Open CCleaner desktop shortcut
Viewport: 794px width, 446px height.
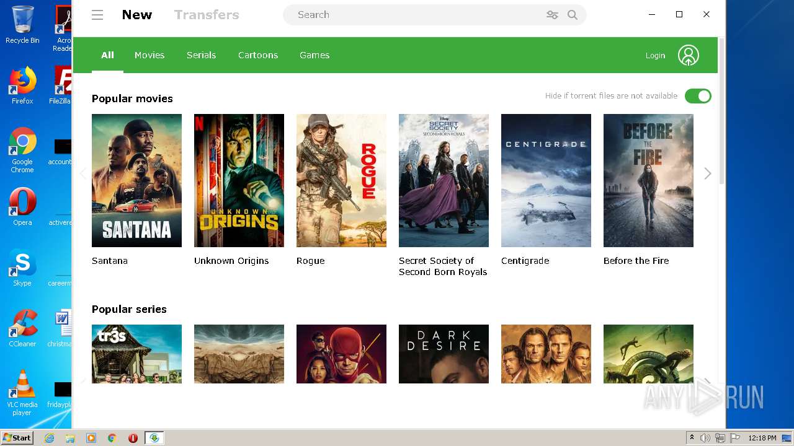tap(22, 328)
